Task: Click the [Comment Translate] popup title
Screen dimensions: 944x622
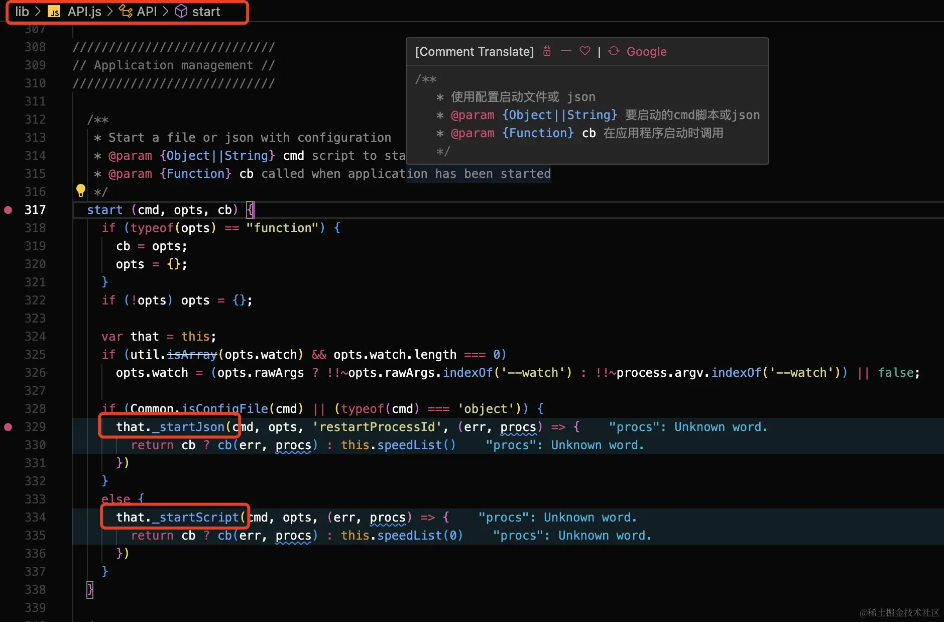Action: pos(475,52)
